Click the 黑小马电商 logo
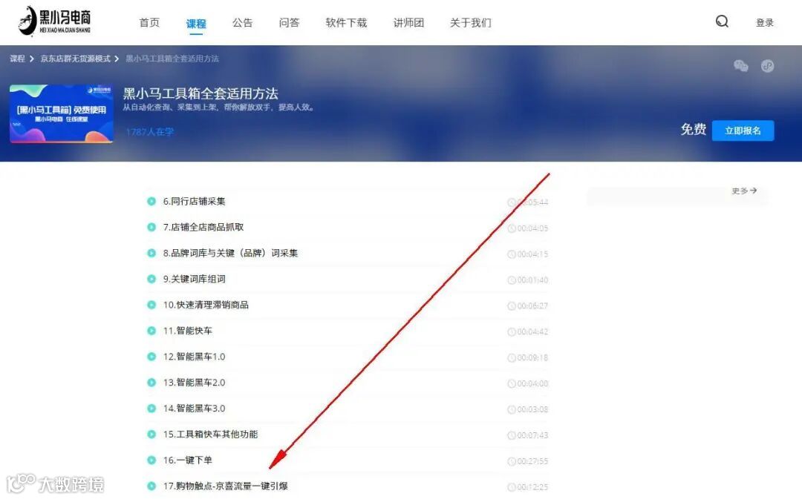 point(55,21)
